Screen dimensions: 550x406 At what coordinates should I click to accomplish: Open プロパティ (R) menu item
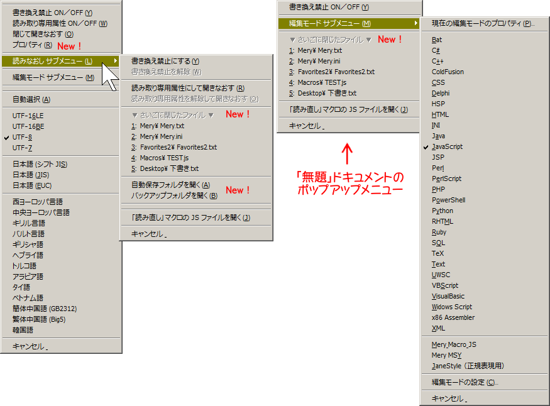(32, 45)
